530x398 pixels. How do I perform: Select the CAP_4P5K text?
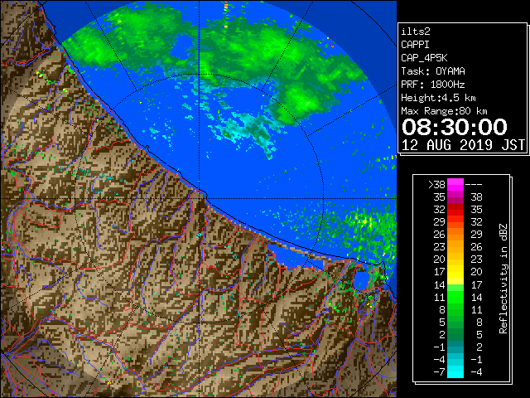coord(424,58)
